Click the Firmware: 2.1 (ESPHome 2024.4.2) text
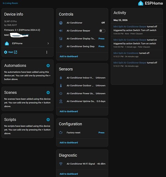Viewport: 166px width, 177px height. 22,30
